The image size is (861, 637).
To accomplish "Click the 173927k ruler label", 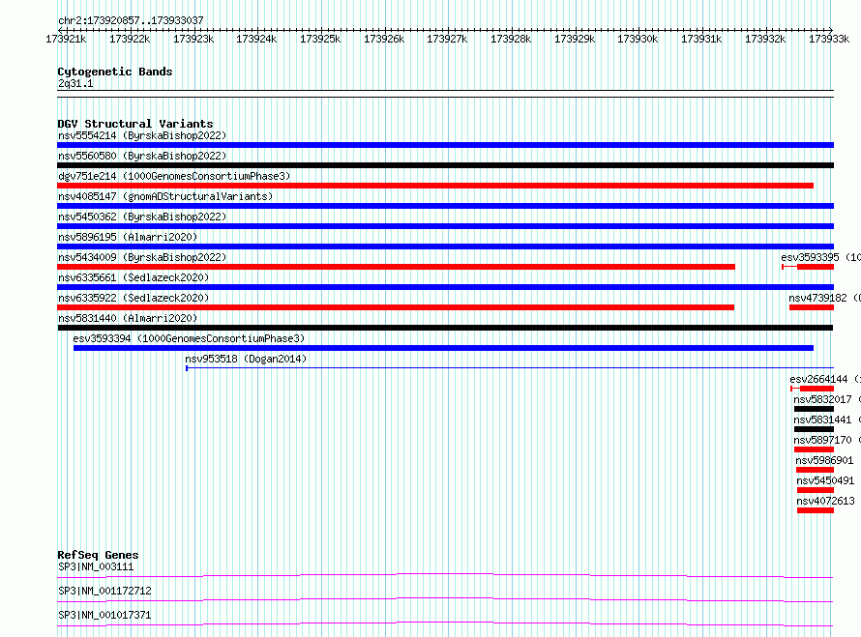I will click(447, 39).
